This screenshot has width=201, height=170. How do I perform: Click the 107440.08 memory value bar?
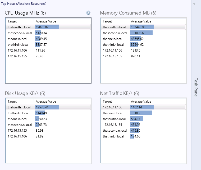142,27
